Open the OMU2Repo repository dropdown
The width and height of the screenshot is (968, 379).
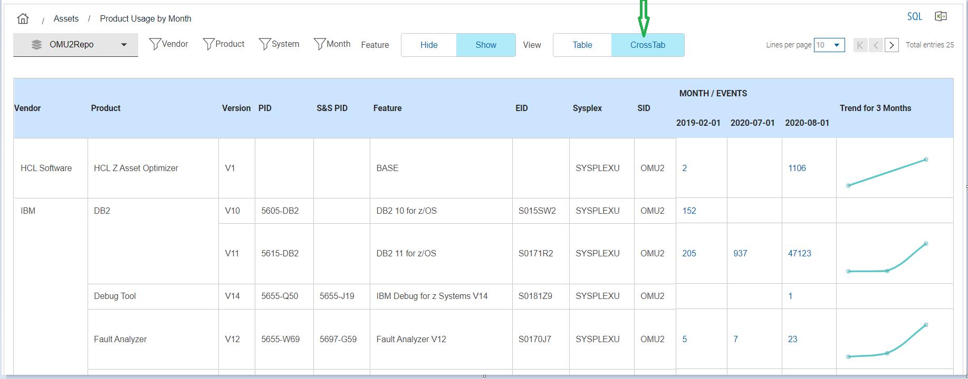point(75,45)
